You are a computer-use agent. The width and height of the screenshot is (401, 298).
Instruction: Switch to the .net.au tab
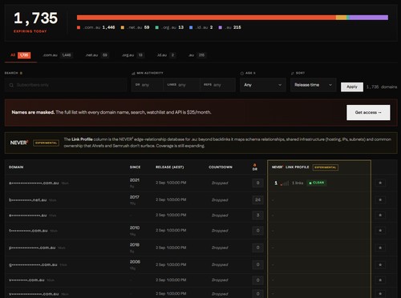coord(97,55)
